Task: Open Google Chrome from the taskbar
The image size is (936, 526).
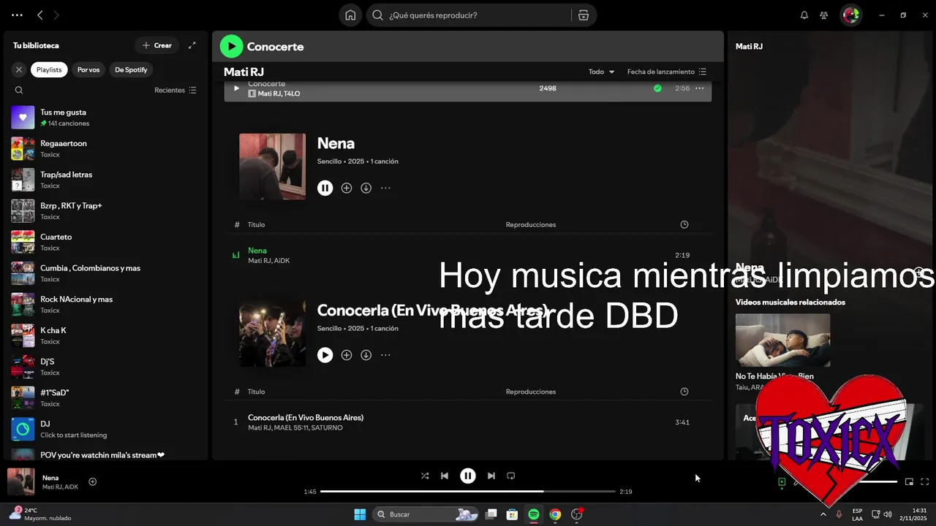Action: pos(555,514)
